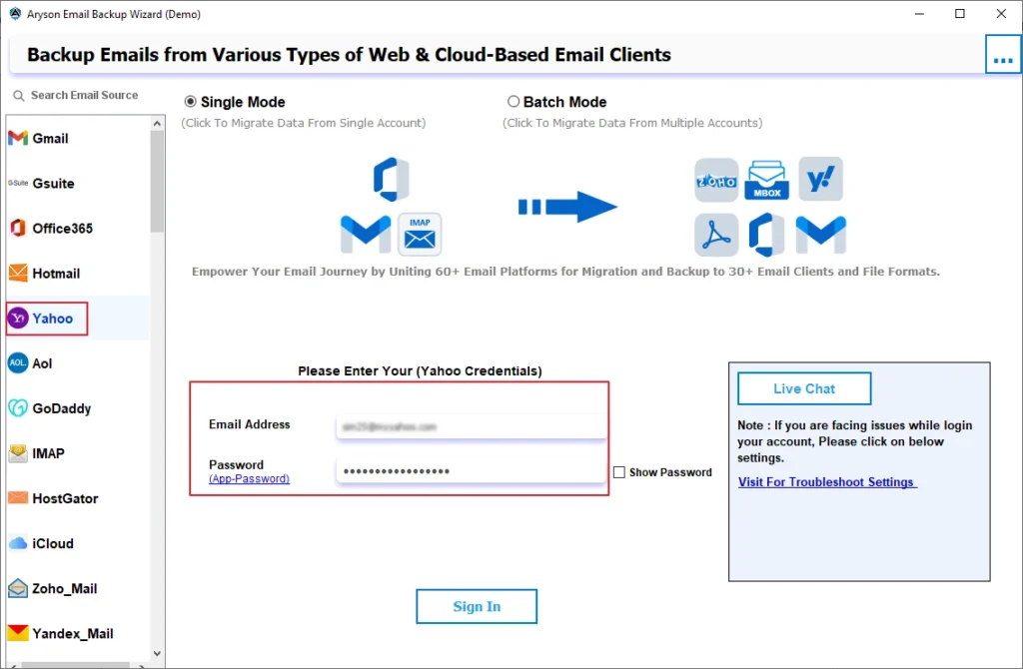Choose Hotmail label in source list
1023x669 pixels.
[56, 274]
